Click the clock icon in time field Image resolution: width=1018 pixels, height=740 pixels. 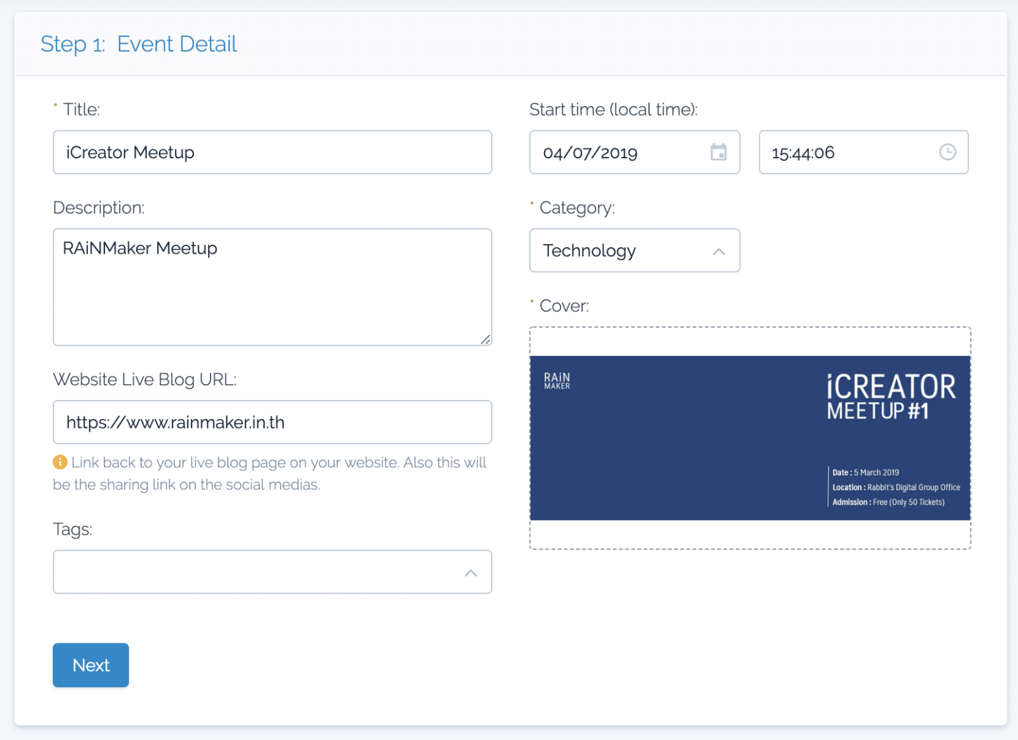[947, 153]
